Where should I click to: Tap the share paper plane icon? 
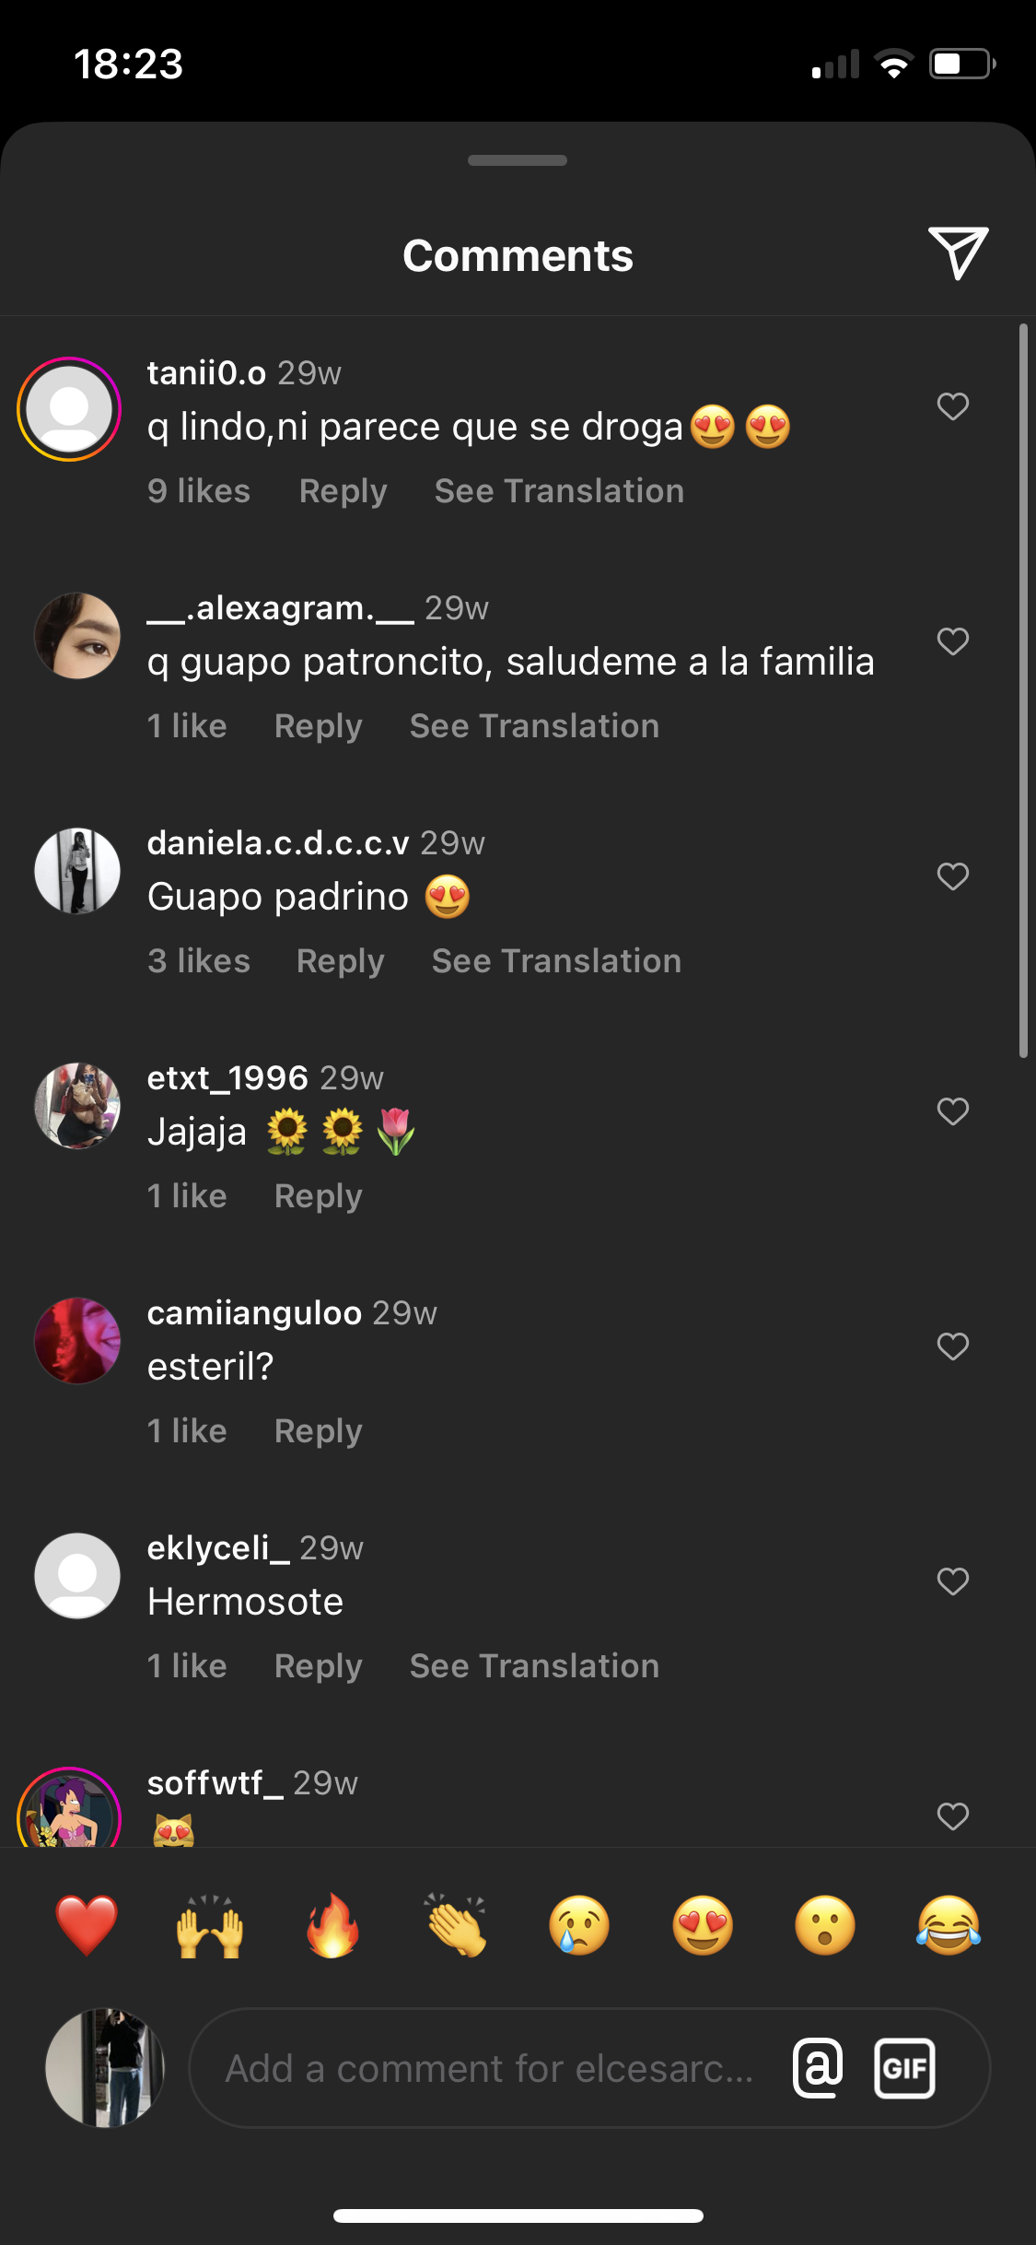pos(958,253)
